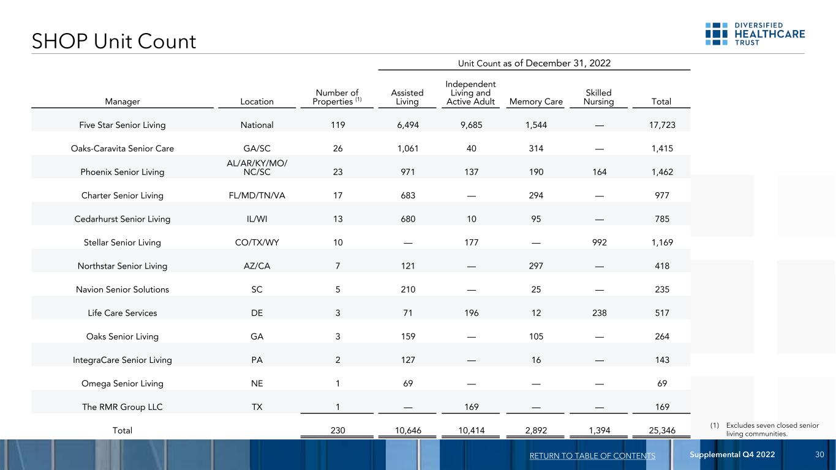Image resolution: width=836 pixels, height=470 pixels.
Task: Select the Location column header
Action: pos(257,101)
